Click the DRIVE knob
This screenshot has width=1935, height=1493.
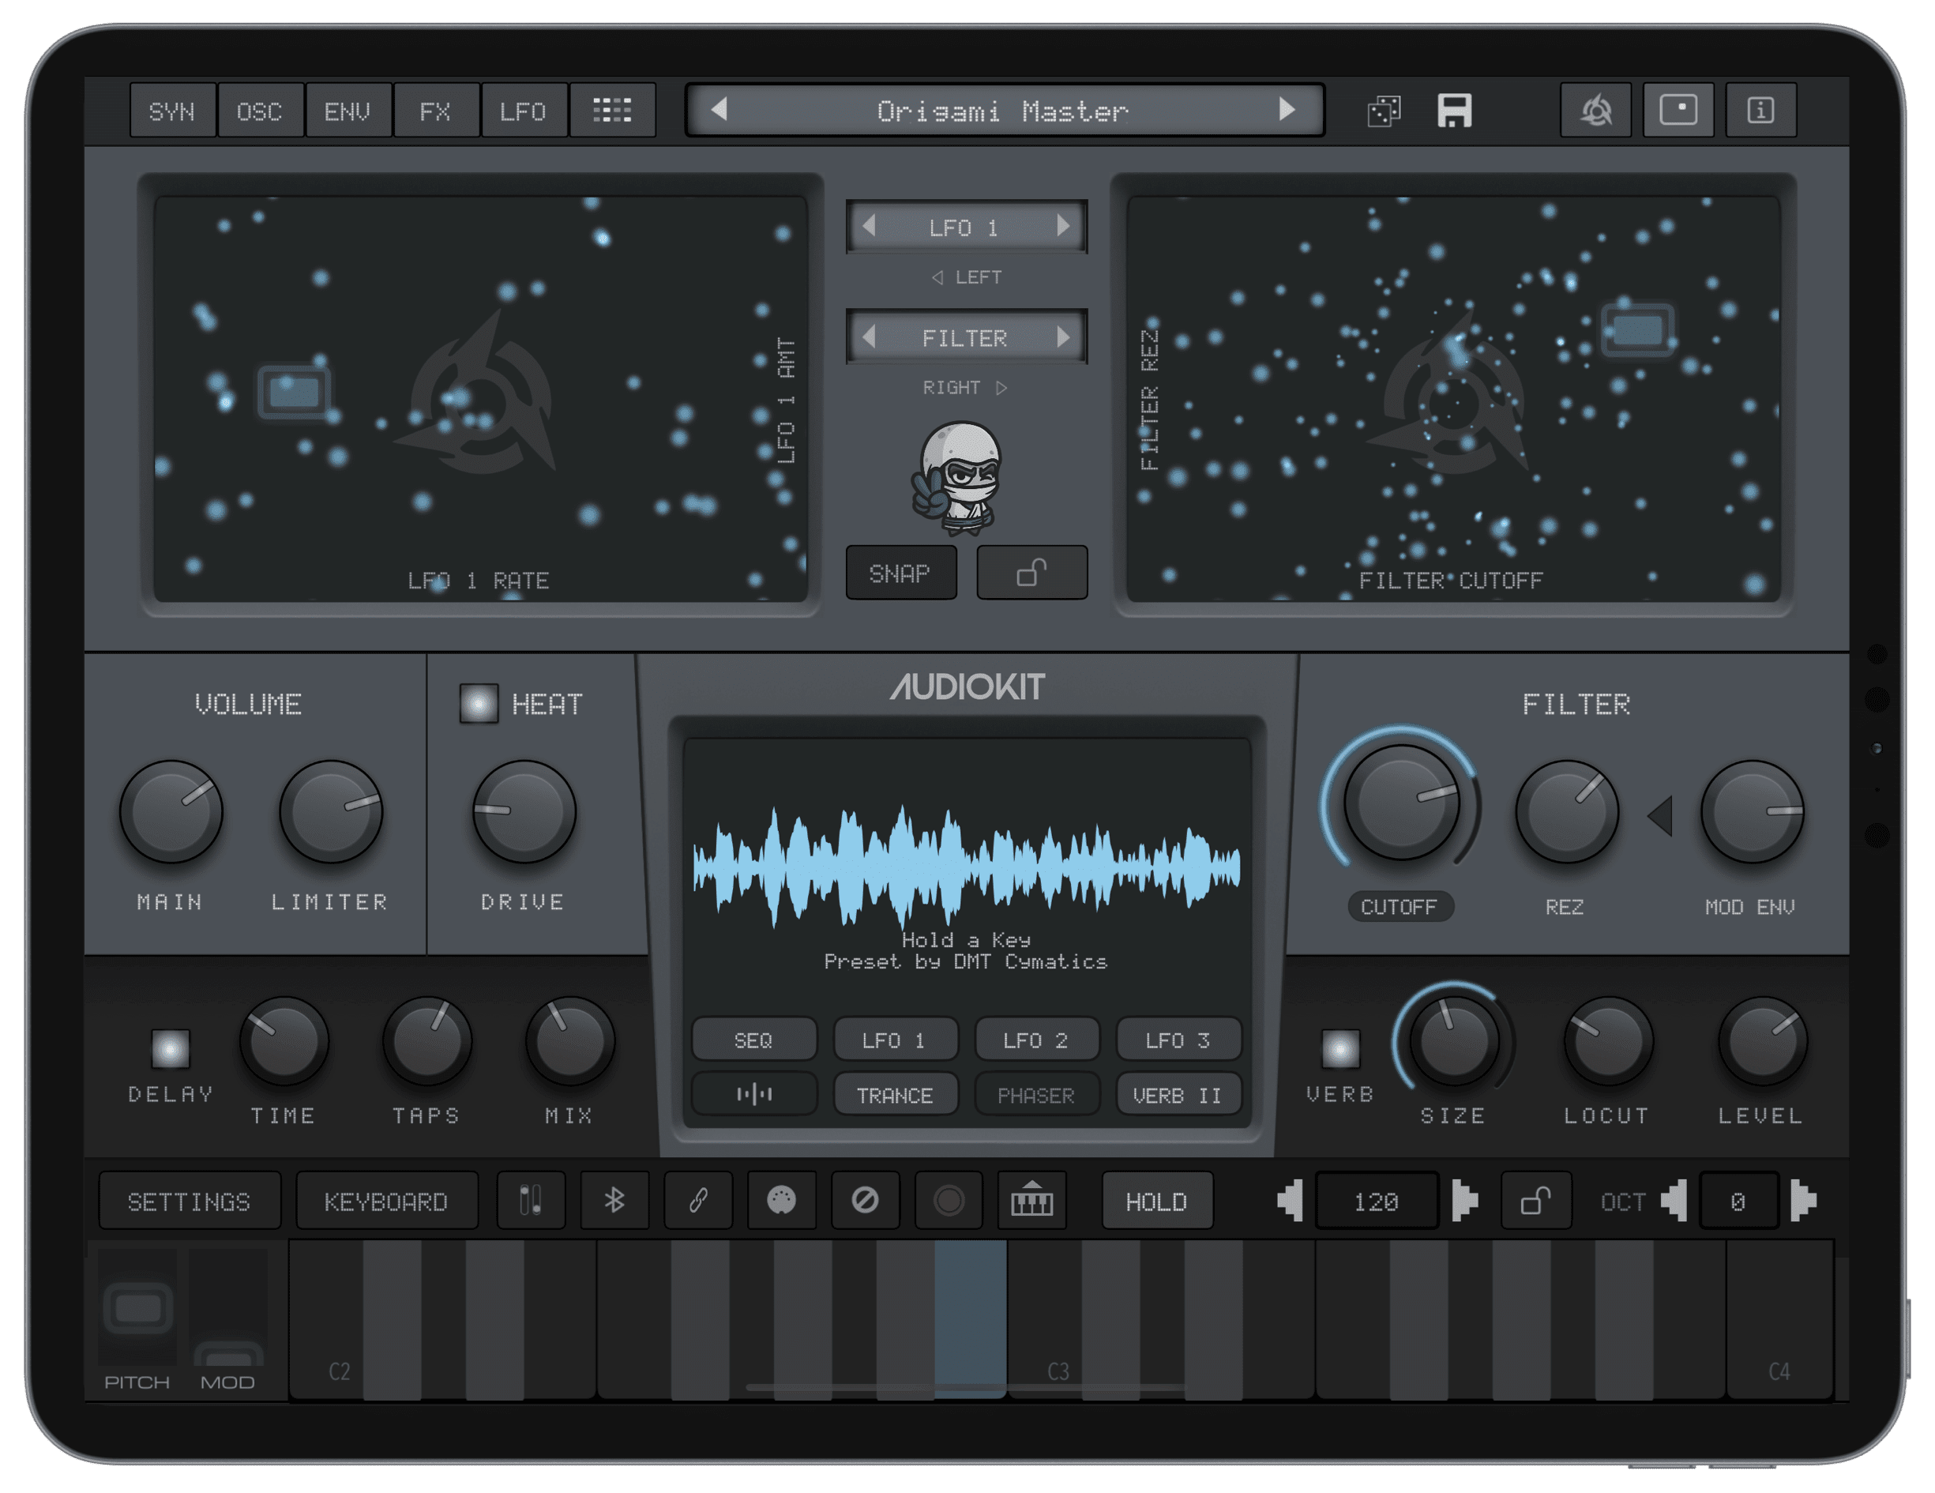[524, 810]
